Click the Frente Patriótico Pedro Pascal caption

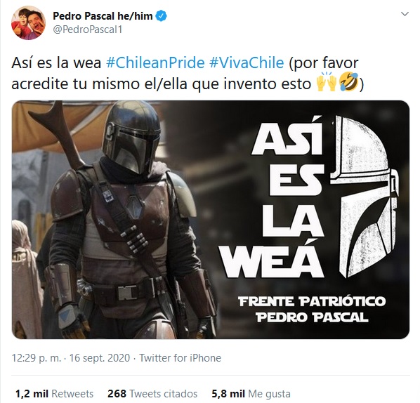pos(312,310)
